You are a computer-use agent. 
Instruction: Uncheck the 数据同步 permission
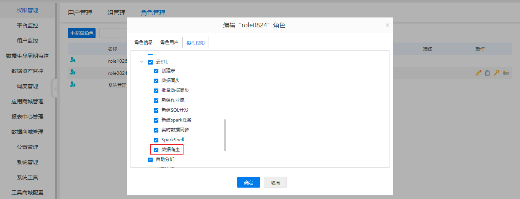point(156,81)
